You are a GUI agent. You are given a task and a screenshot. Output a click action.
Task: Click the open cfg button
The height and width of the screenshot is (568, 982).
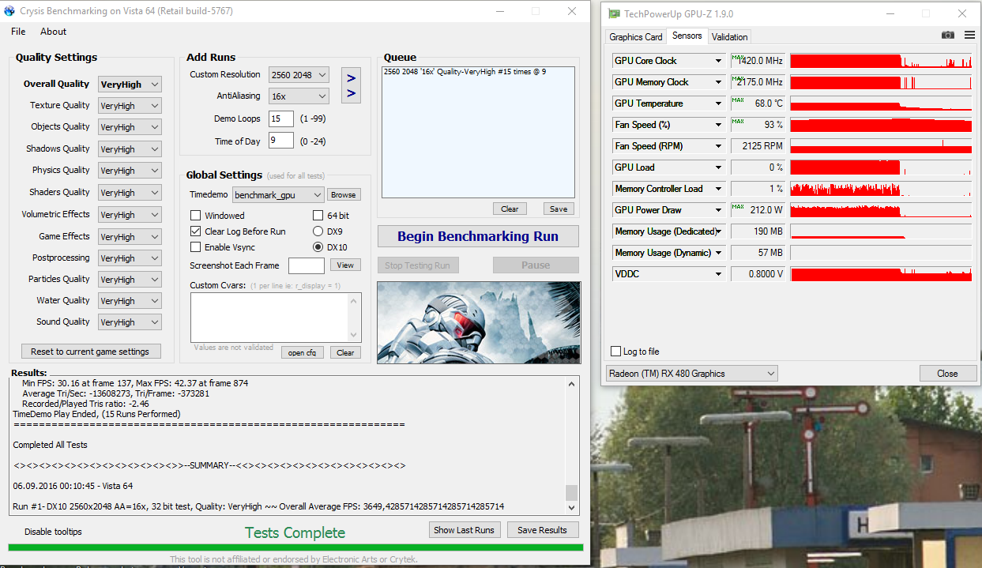tap(302, 352)
